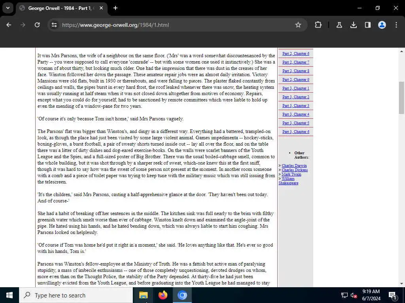Open Chrome three-dot menu
This screenshot has width=405, height=303.
tap(396, 25)
